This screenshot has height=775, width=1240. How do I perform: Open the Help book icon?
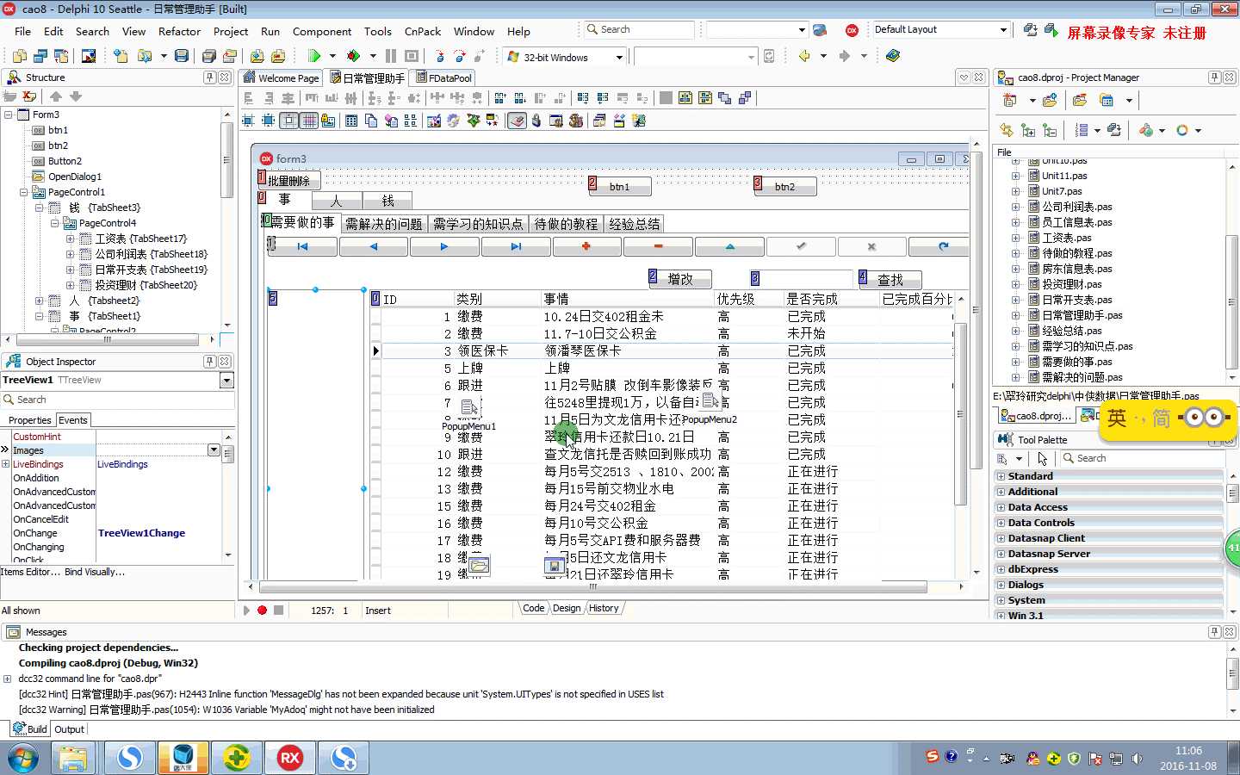[893, 56]
